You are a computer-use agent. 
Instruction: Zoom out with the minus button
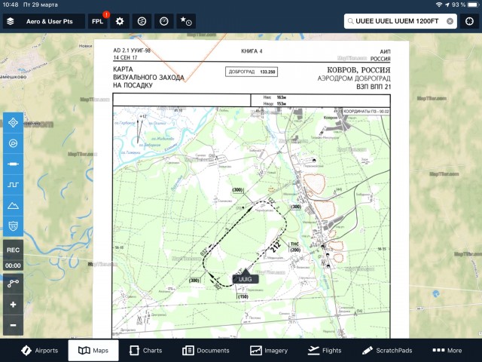pyautogui.click(x=13, y=326)
